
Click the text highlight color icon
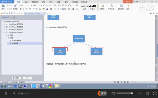point(43,9)
